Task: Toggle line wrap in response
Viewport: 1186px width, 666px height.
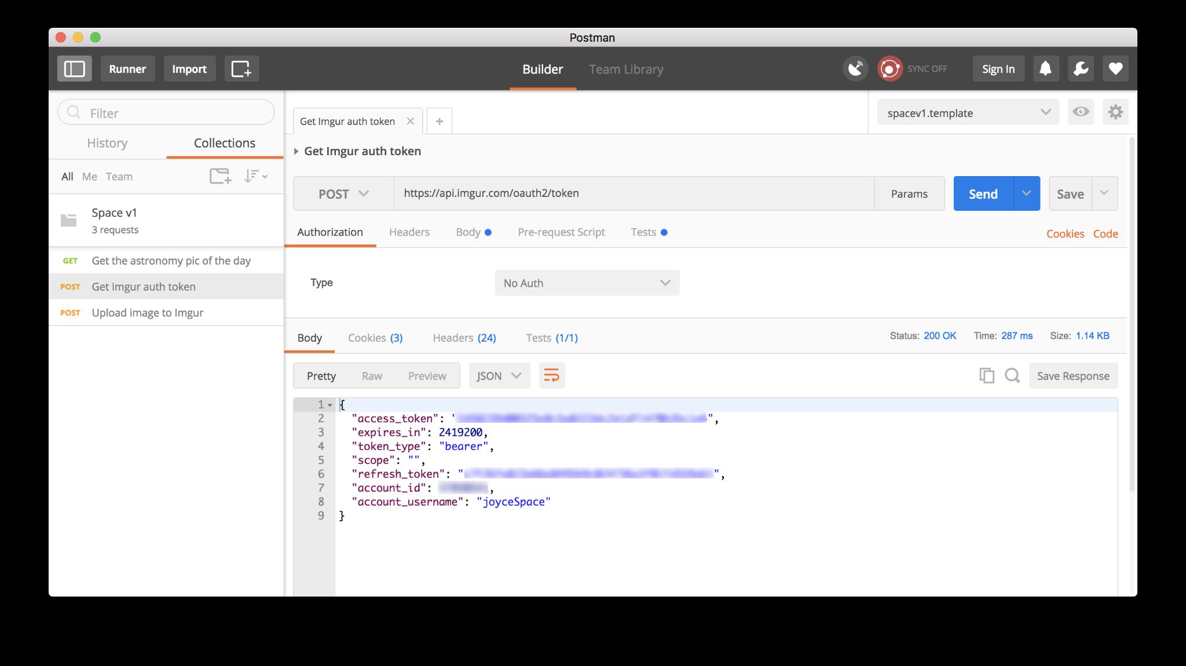Action: [551, 376]
